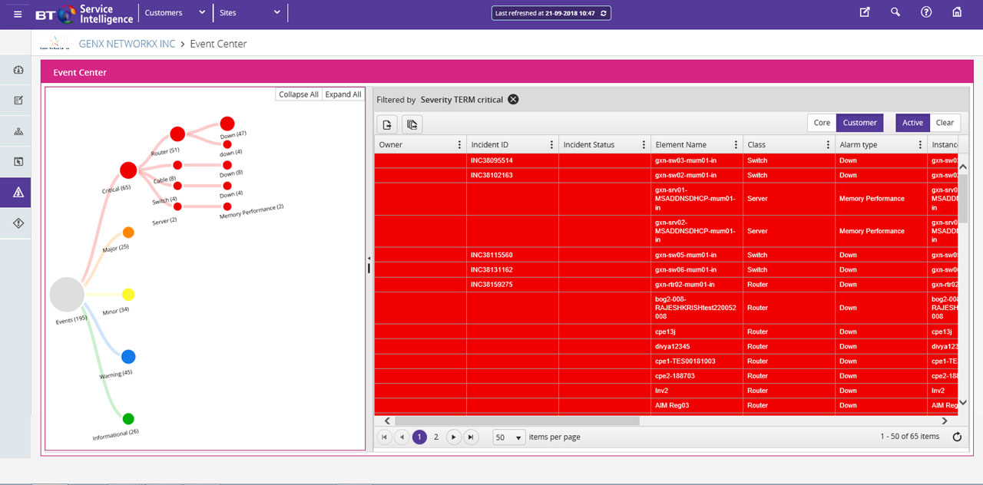Open the window pointer sidebar icon
983x485 pixels.
[18, 162]
